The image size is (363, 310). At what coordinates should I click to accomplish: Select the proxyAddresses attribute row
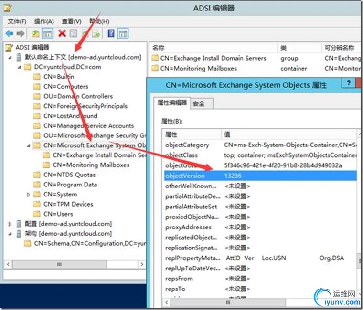pos(260,227)
